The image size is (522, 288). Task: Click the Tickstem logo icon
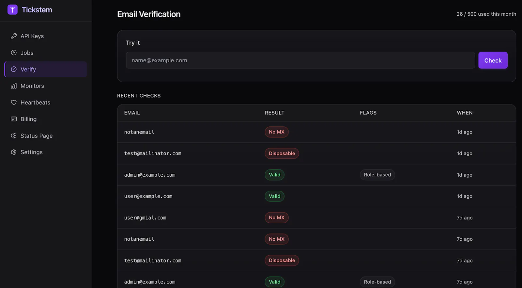point(12,10)
